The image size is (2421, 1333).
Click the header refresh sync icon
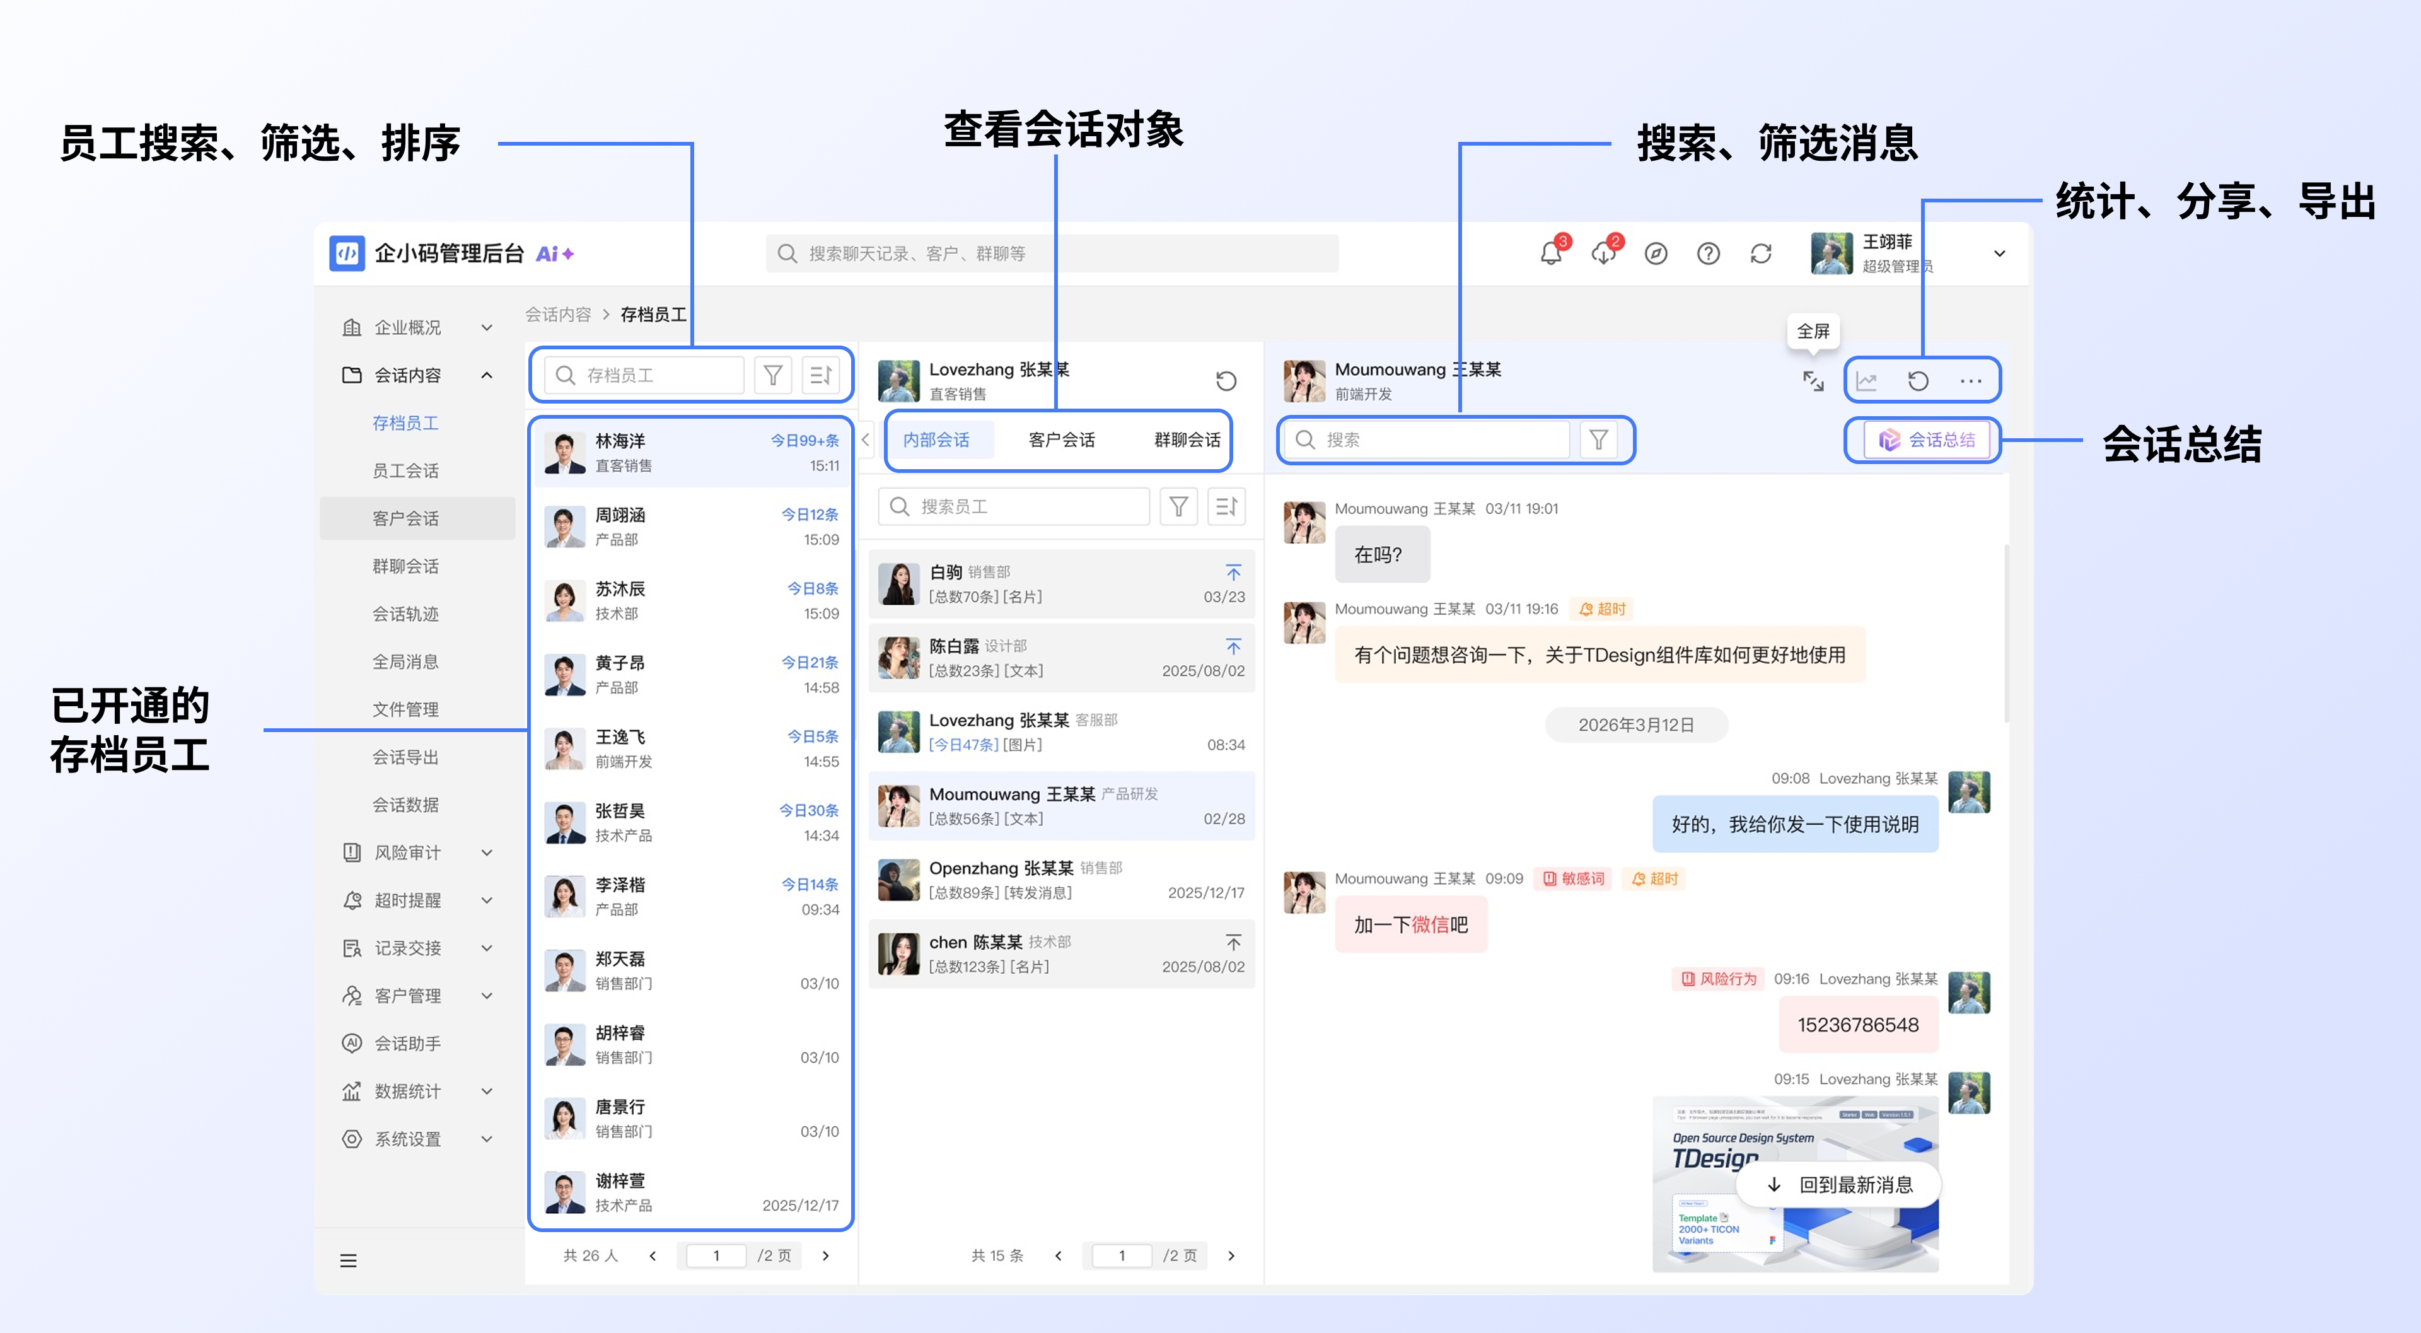(1762, 254)
